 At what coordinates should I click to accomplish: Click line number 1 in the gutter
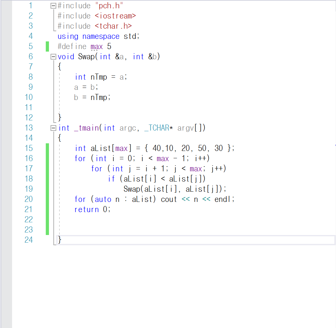(31, 6)
